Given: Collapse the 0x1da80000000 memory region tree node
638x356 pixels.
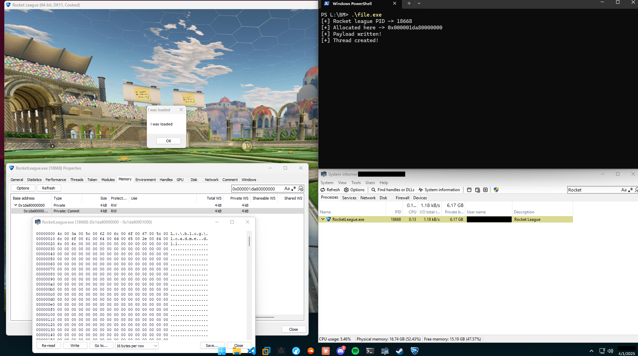Looking at the screenshot, I should tap(15, 205).
